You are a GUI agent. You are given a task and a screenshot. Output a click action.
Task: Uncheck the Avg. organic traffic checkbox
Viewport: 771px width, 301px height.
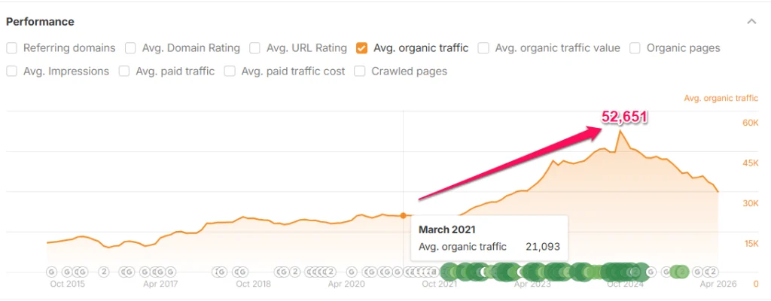(361, 48)
